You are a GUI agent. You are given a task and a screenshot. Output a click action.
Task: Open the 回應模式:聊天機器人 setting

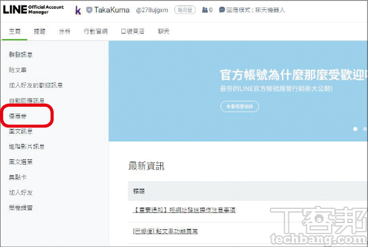point(255,10)
